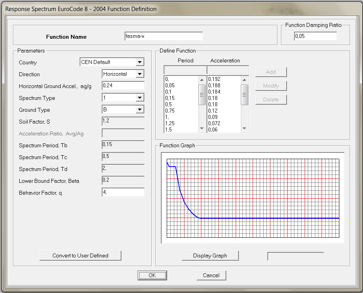The width and height of the screenshot is (363, 293).
Task: Click Acceleration list scroll up arrow
Action: pyautogui.click(x=244, y=80)
